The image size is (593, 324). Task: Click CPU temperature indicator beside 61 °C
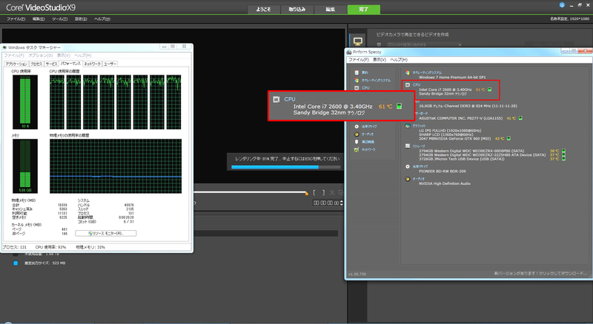(490, 90)
